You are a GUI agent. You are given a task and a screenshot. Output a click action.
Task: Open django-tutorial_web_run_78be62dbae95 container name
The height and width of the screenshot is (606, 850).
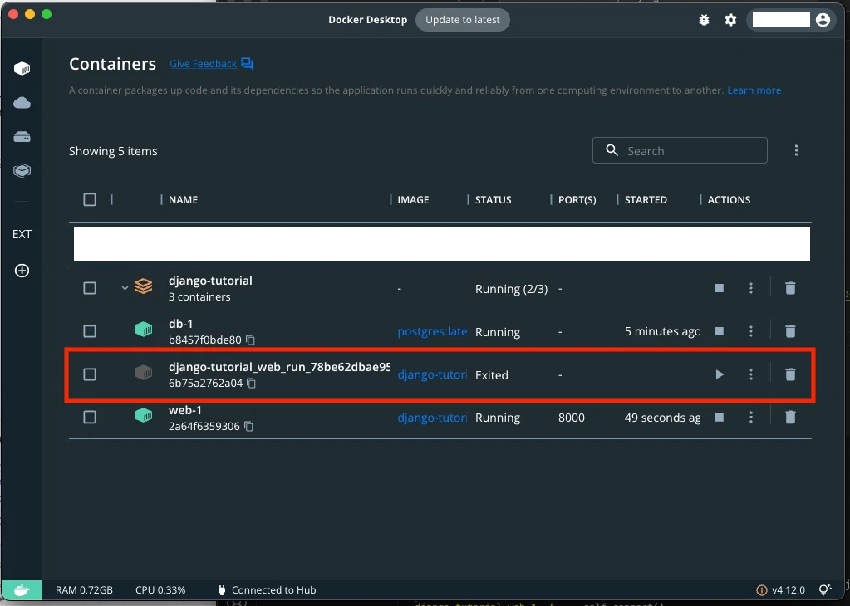(279, 367)
